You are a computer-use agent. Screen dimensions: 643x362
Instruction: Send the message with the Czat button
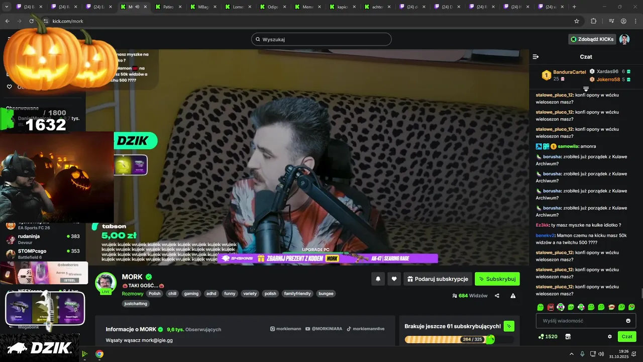click(627, 336)
